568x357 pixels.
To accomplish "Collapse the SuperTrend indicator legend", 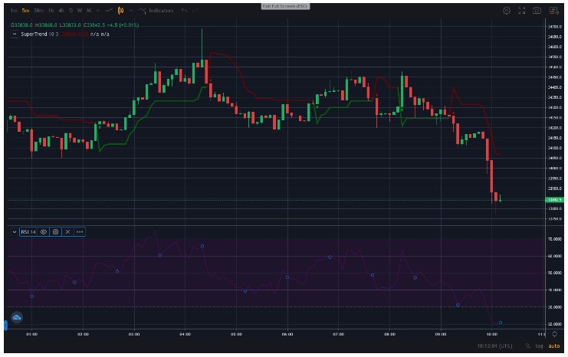I will tap(14, 34).
